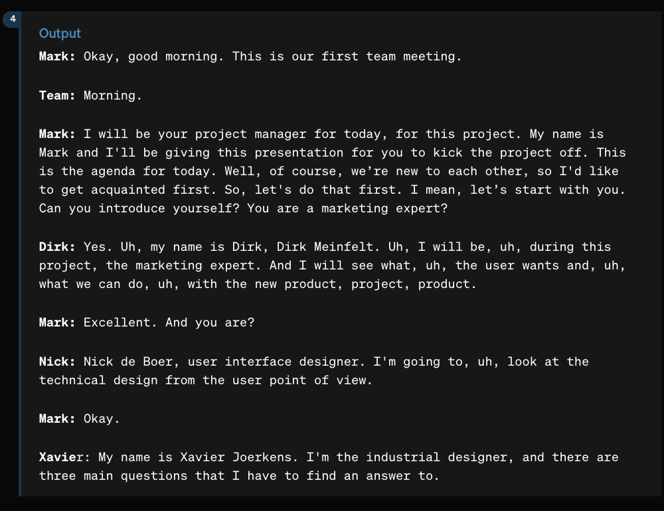Click the text "And you are?"
Image resolution: width=664 pixels, height=511 pixels.
tap(210, 323)
